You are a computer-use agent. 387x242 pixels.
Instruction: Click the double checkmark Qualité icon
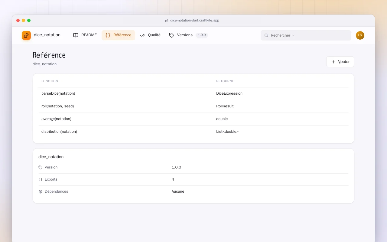(x=143, y=35)
